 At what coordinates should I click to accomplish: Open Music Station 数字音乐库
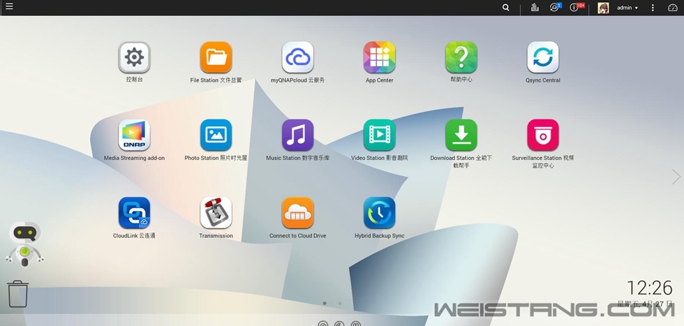click(297, 135)
